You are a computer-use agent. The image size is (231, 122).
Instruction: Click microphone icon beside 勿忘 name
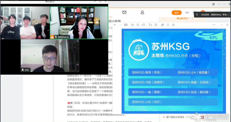23,70
